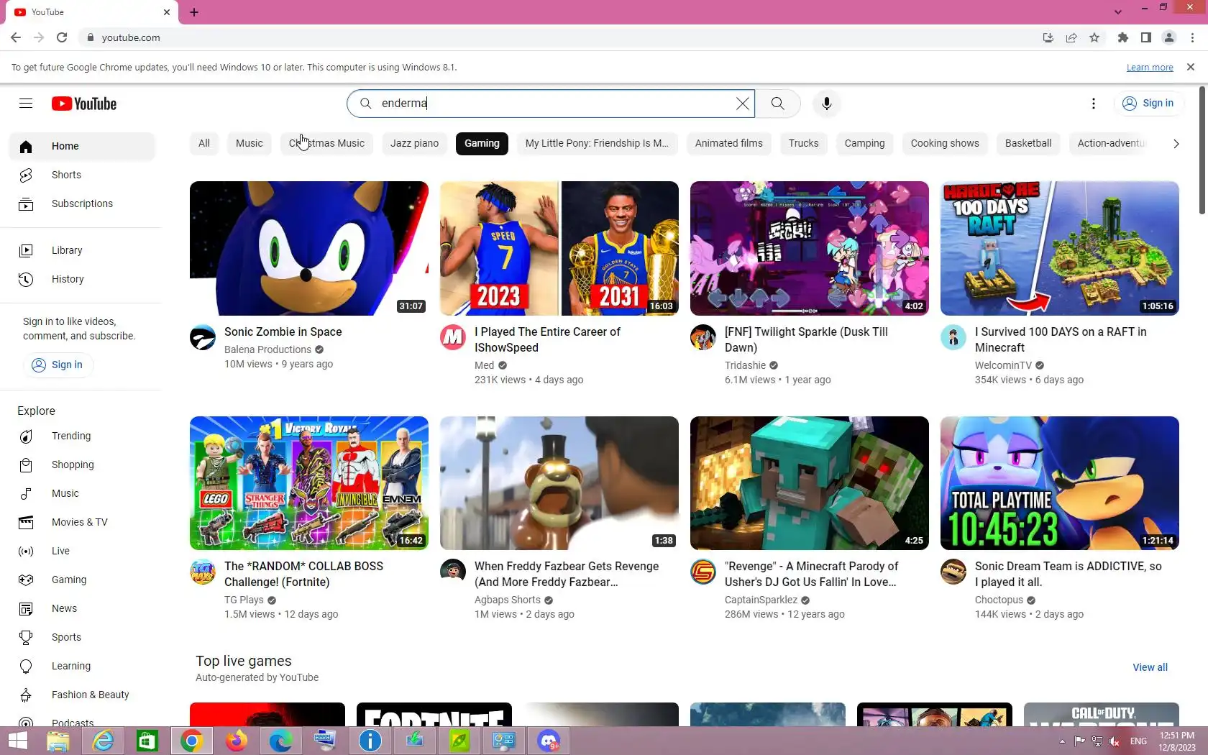Click Sign in button at top right
1208x755 pixels.
1148,104
